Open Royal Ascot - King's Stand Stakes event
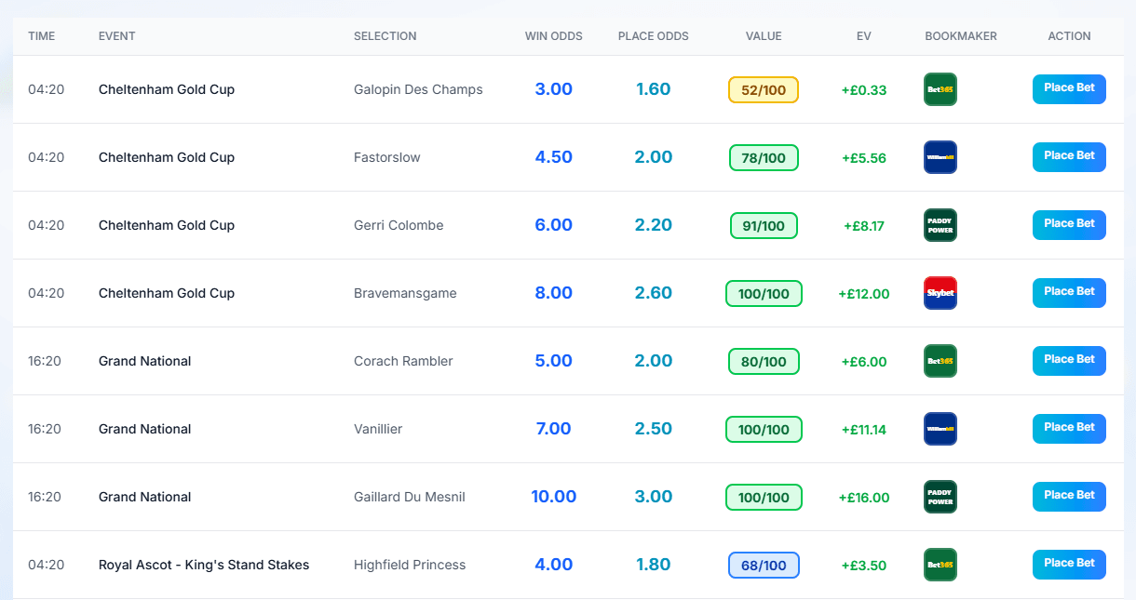The width and height of the screenshot is (1136, 600). coord(204,565)
